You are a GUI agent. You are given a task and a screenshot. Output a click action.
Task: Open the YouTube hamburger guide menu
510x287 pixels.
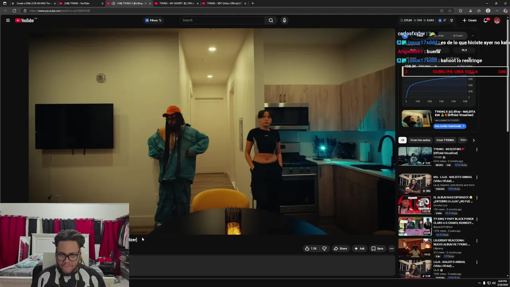coord(8,20)
